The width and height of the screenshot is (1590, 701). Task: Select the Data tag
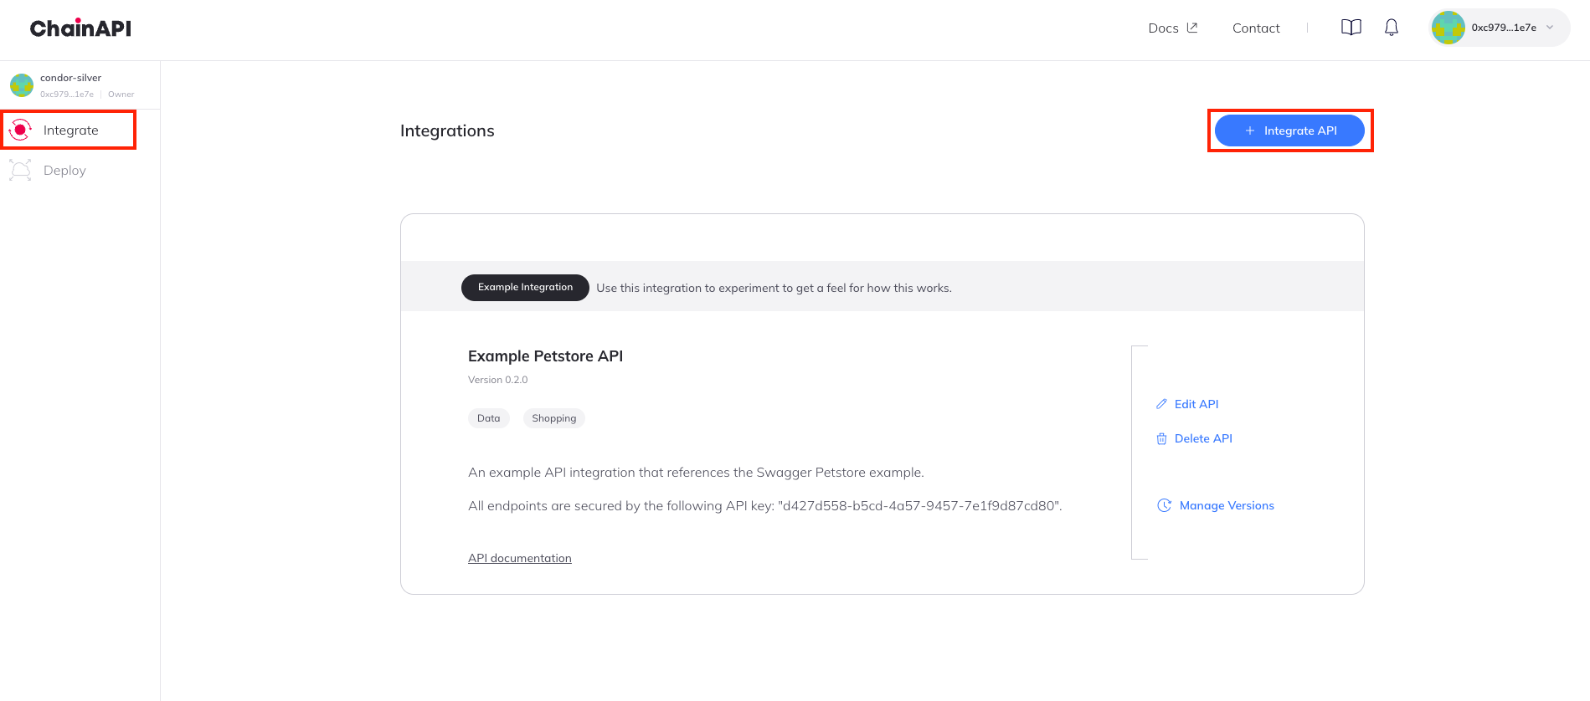pyautogui.click(x=488, y=418)
